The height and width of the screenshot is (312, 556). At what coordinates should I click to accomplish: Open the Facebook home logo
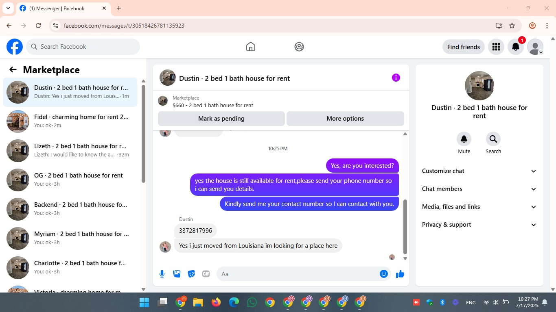coord(15,47)
